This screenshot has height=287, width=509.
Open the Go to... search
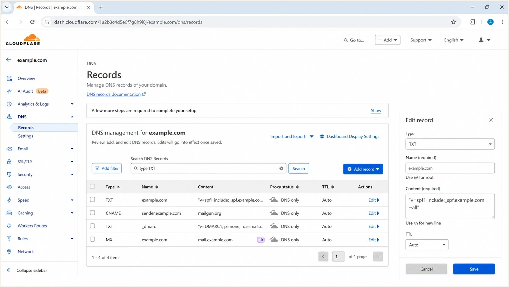click(x=354, y=40)
